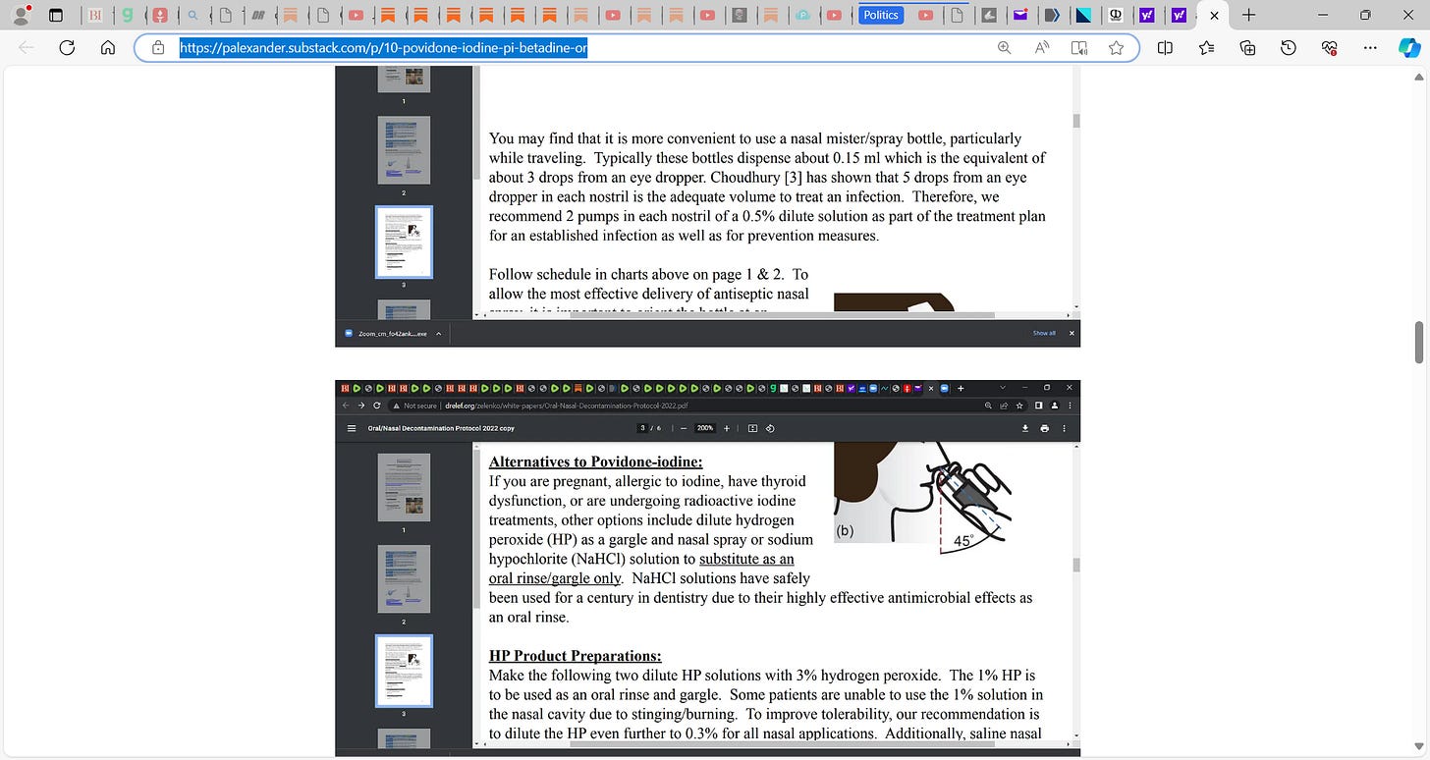Click page 2 thumbnail in lower PDF screenshot
The width and height of the screenshot is (1430, 760).
pyautogui.click(x=404, y=578)
